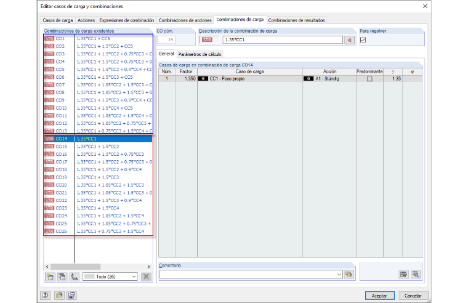The height and width of the screenshot is (303, 468).
Task: Click the A1 - Ständig action cell
Action: [329, 79]
